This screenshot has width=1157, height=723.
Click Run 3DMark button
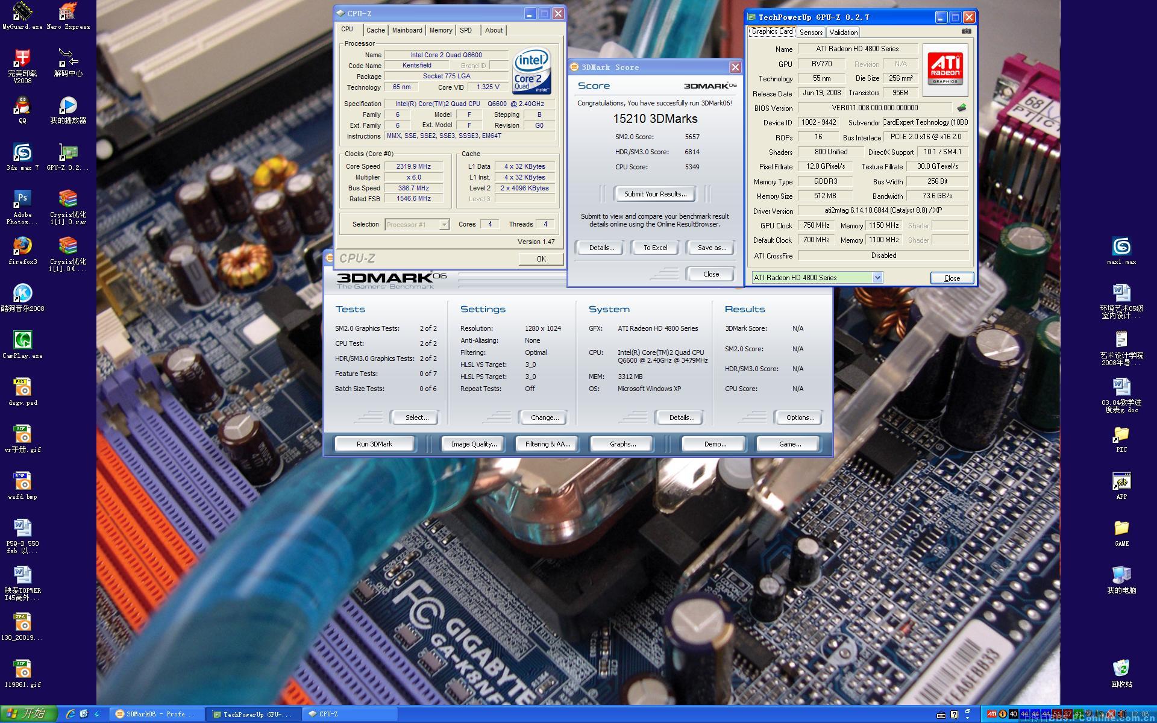(x=374, y=444)
